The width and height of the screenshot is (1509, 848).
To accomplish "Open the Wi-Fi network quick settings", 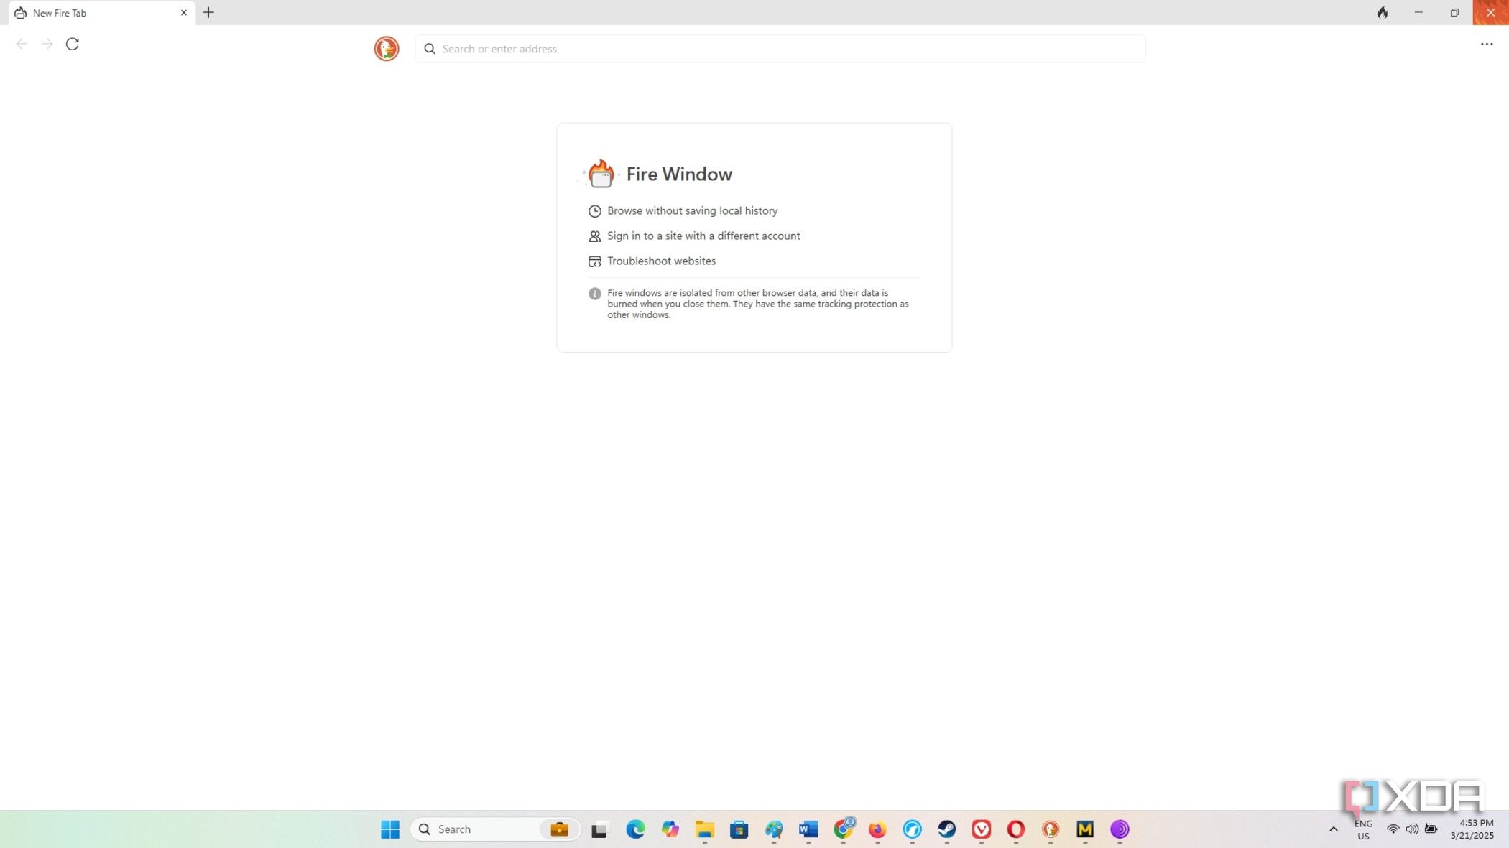I will tap(1393, 829).
